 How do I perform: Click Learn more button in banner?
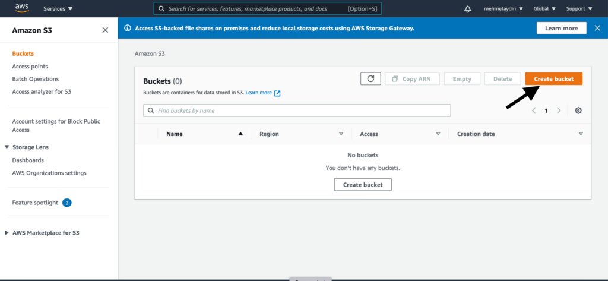point(561,28)
